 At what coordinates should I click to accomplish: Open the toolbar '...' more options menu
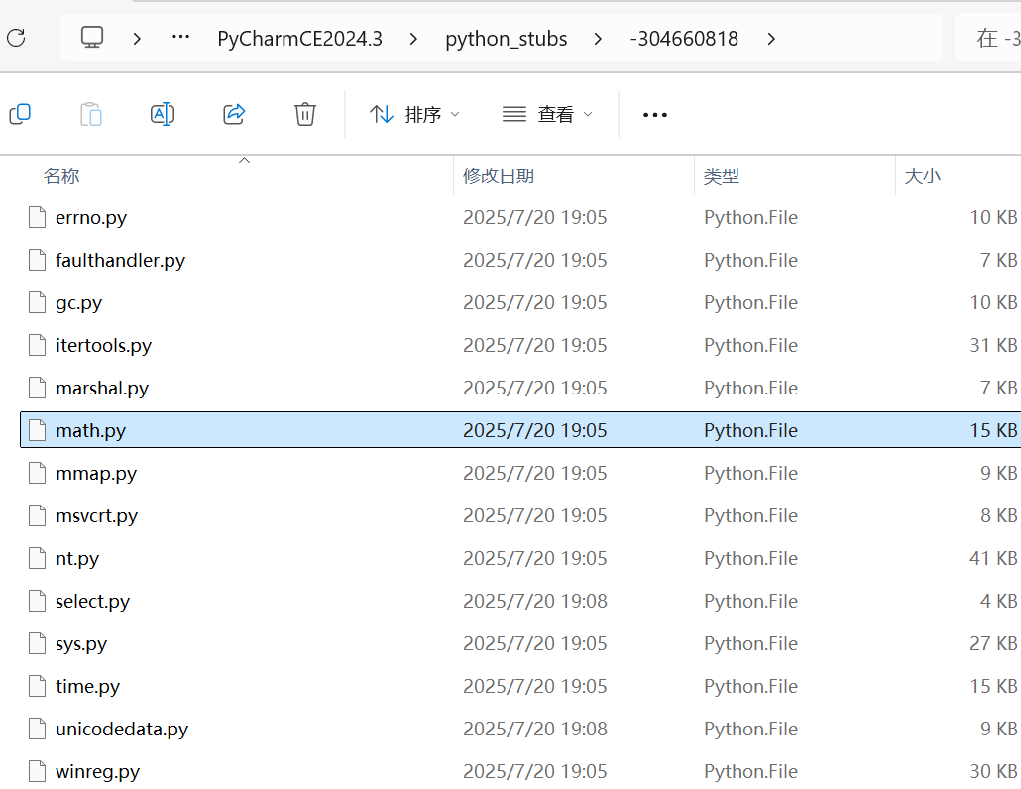pos(654,114)
